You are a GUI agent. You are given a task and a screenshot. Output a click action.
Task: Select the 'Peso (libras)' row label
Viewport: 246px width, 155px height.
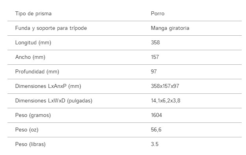(x=30, y=144)
